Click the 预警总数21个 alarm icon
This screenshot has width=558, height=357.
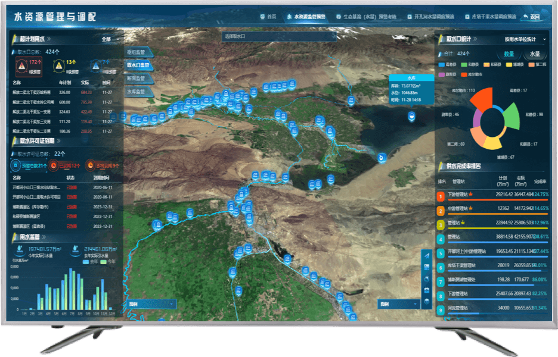[15, 165]
